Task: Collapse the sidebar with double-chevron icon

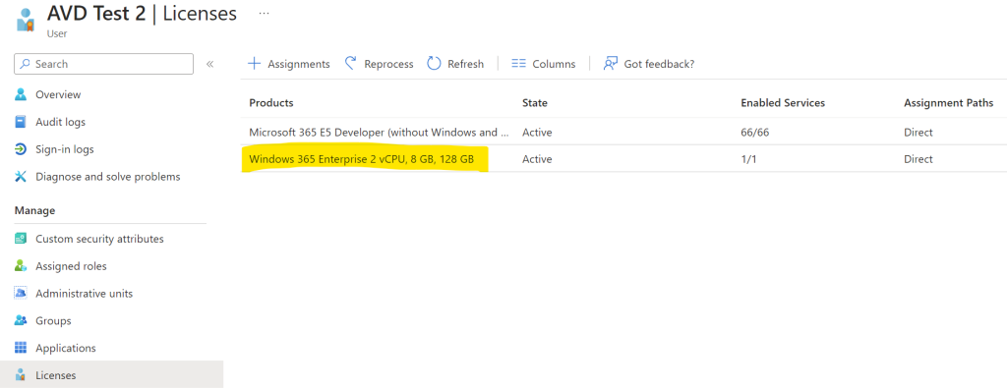Action: pyautogui.click(x=209, y=64)
